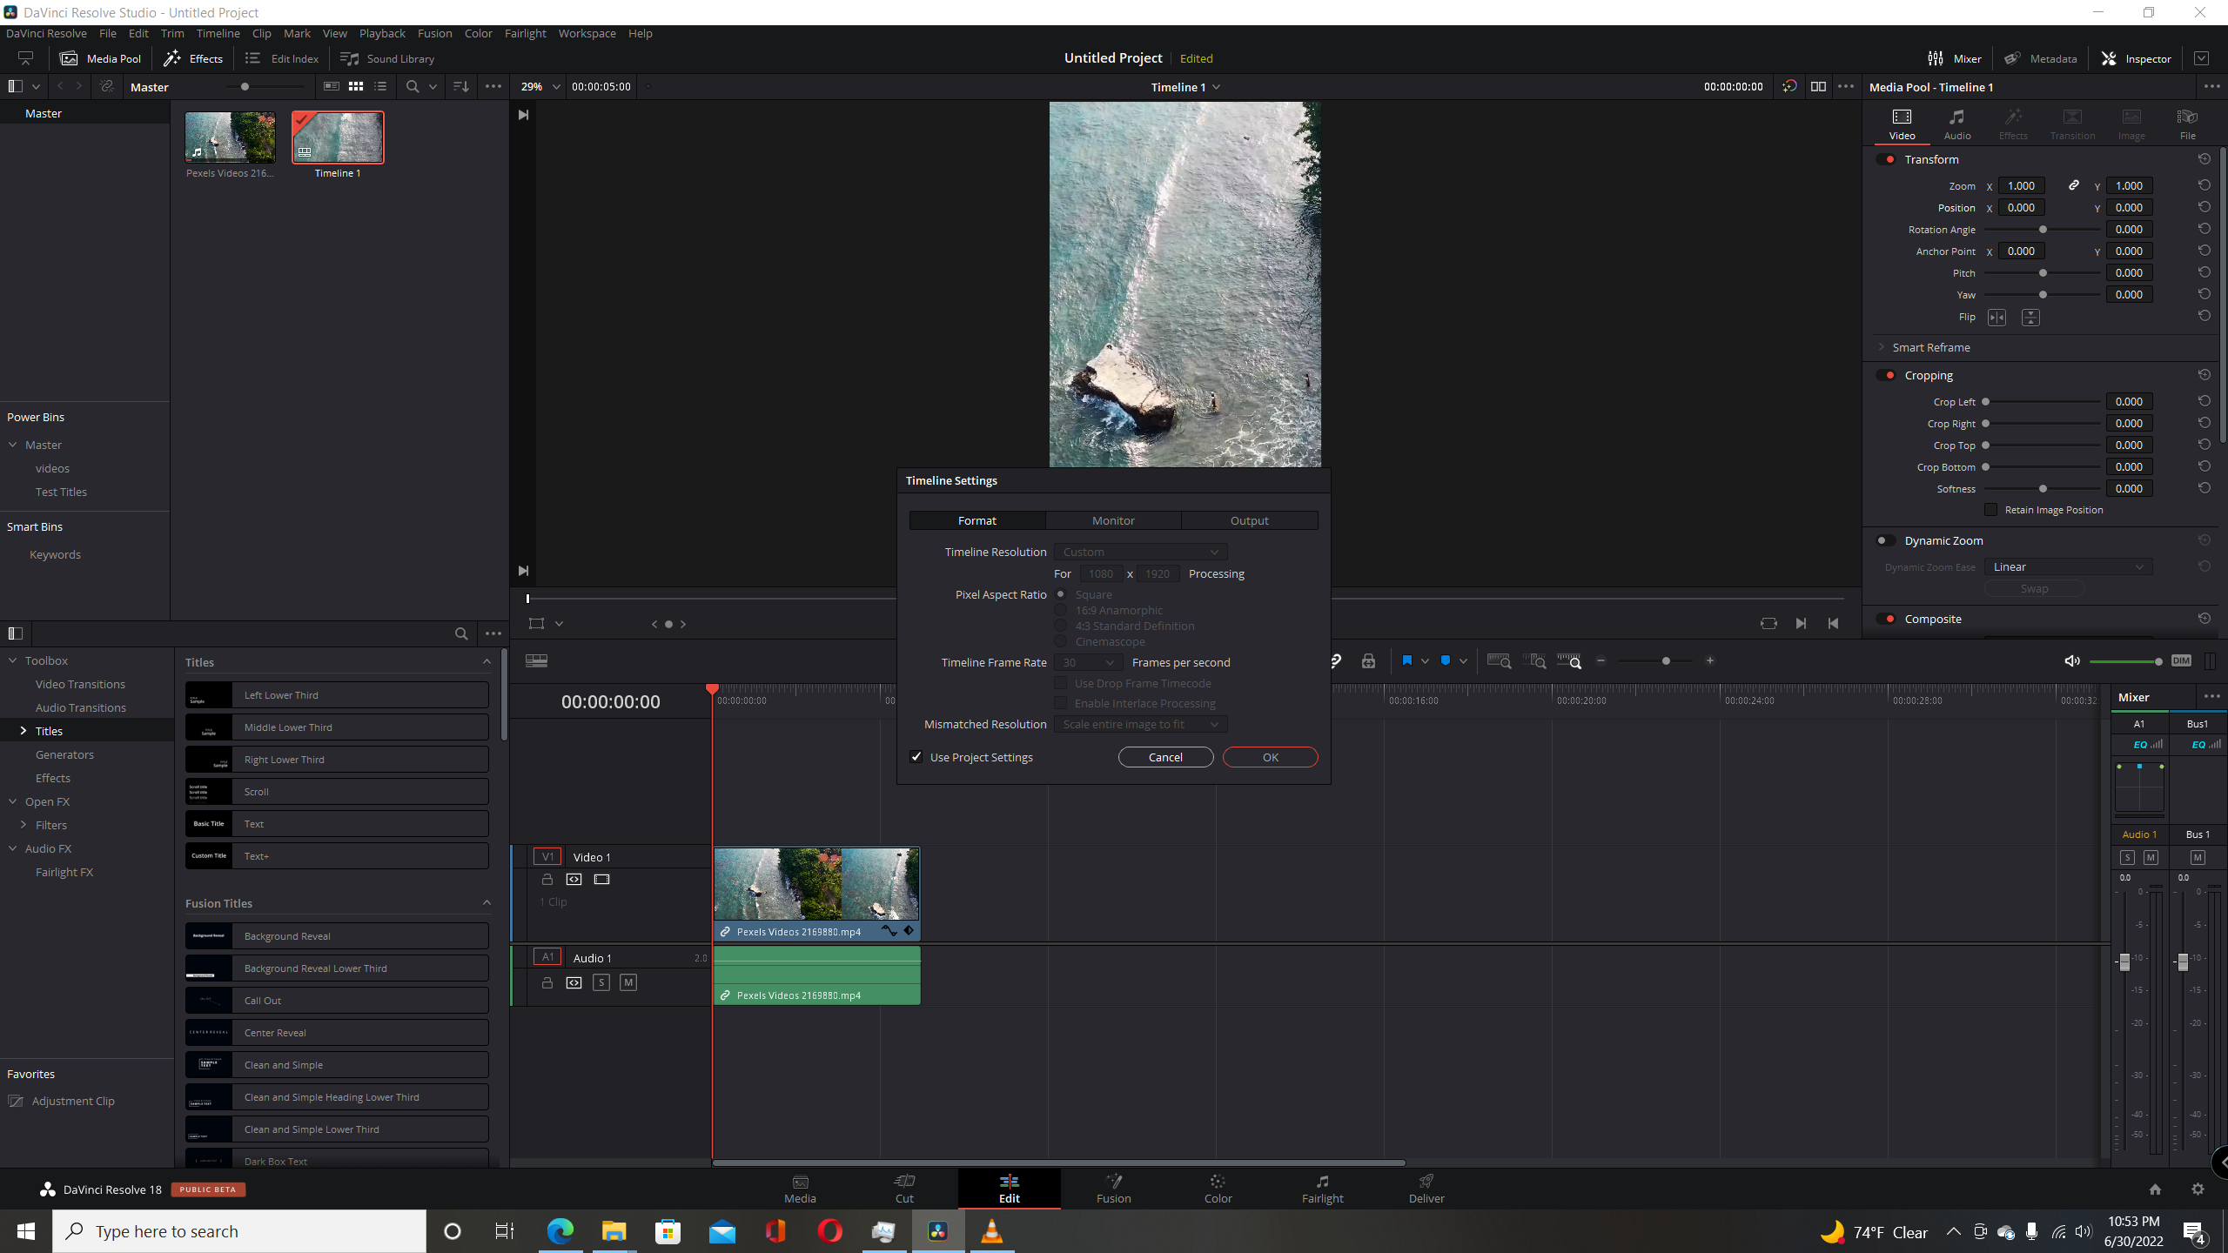Disable Video 1 track visibility icon
This screenshot has height=1253, width=2228.
tap(601, 880)
